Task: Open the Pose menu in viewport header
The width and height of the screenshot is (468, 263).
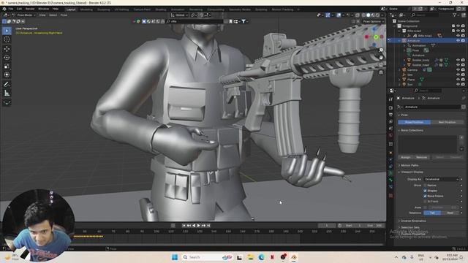Action: [64, 15]
